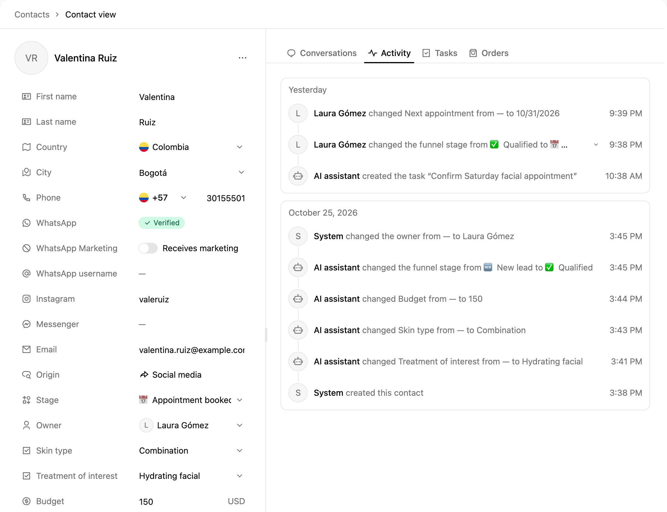The width and height of the screenshot is (667, 512).
Task: Click the phone number field 30155501
Action: point(225,198)
